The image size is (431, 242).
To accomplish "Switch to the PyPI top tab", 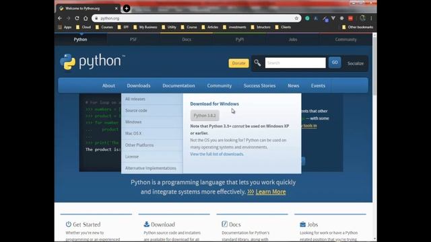I will tap(240, 40).
